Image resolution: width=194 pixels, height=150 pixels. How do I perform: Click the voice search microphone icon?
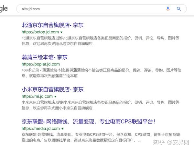coord(168,9)
